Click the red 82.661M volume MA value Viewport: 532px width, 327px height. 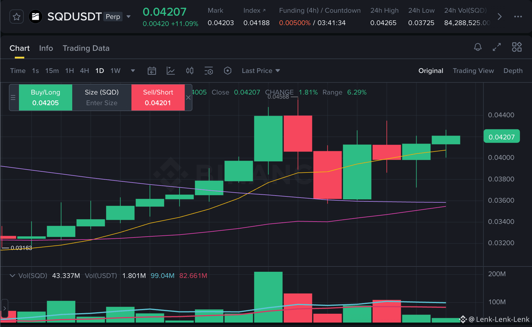[x=193, y=276]
